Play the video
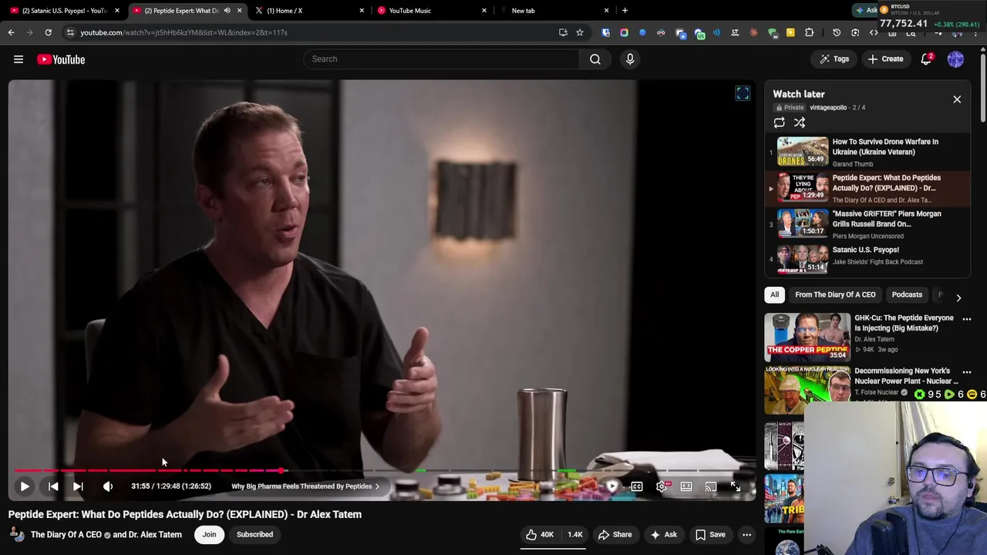 tap(25, 486)
